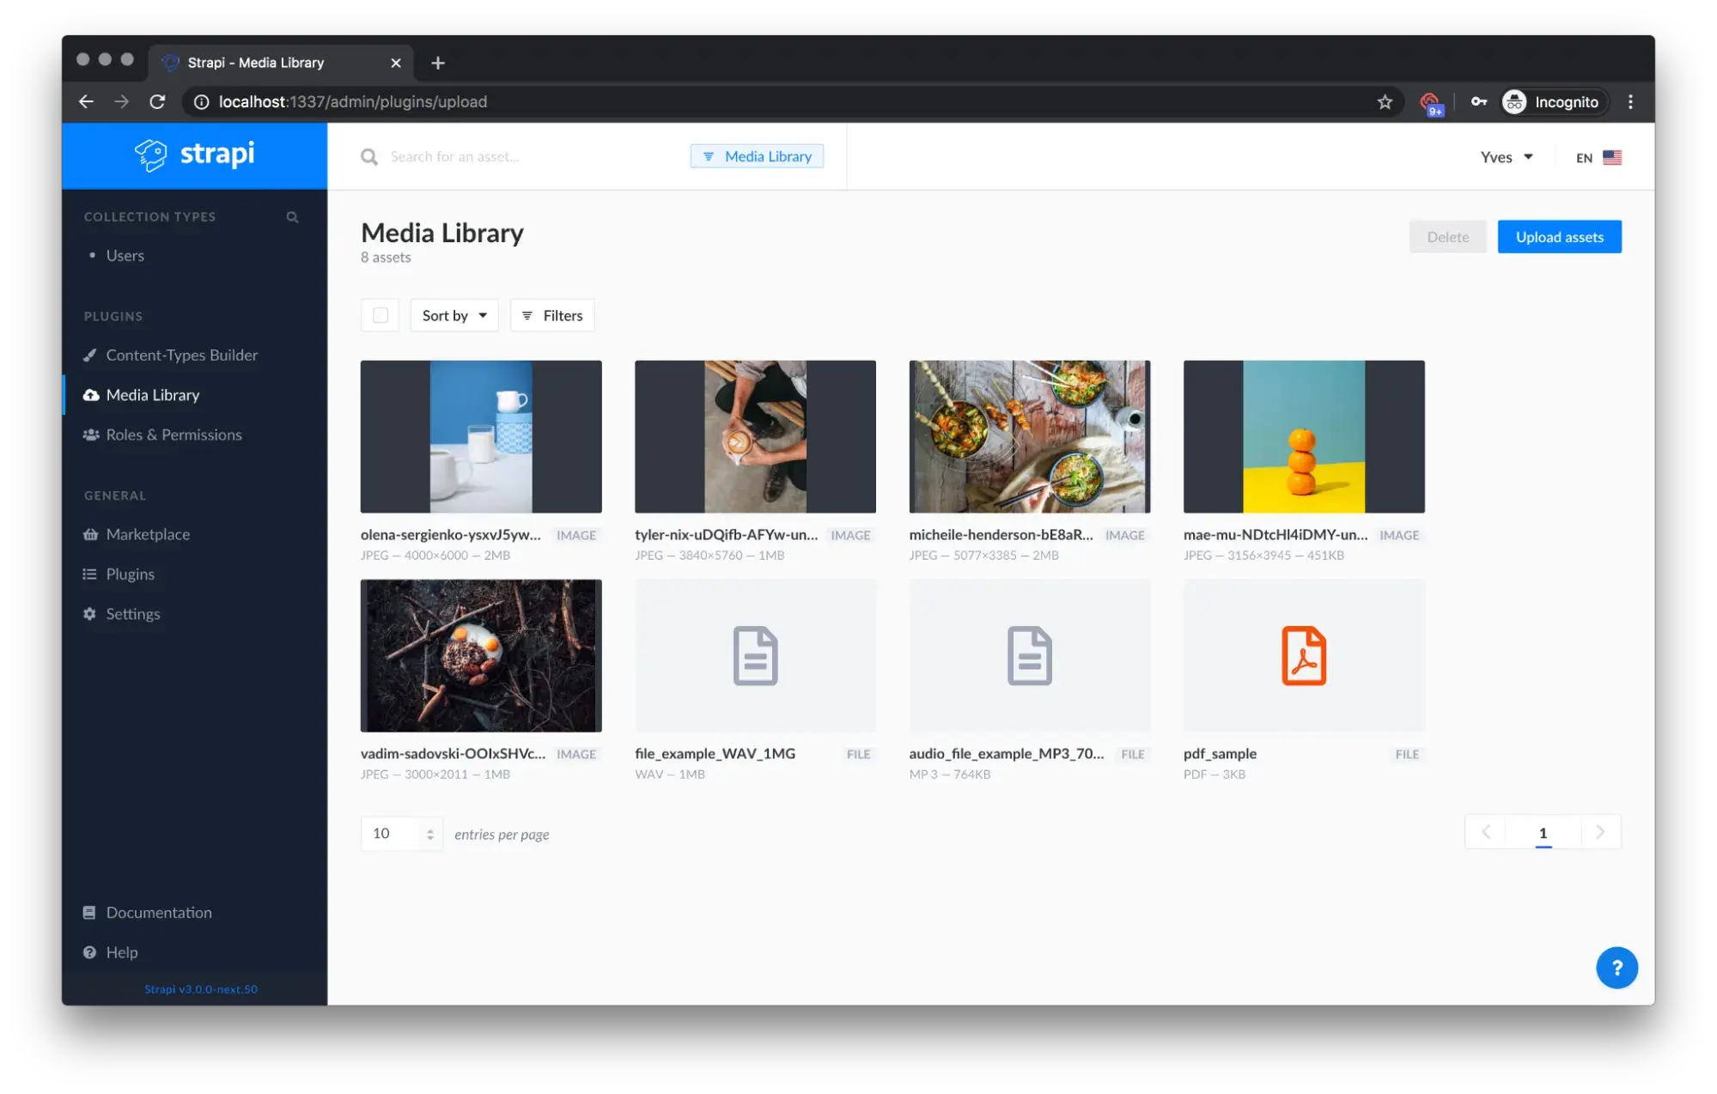
Task: Tick the select-all assets checkbox
Action: [x=381, y=315]
